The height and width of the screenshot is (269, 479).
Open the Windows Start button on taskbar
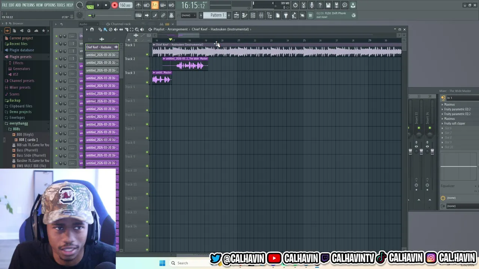tap(162, 263)
